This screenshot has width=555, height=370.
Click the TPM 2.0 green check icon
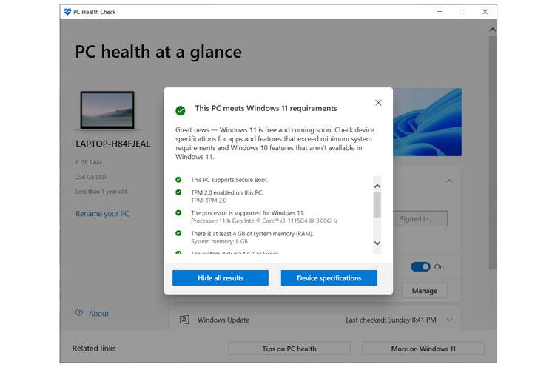click(178, 192)
